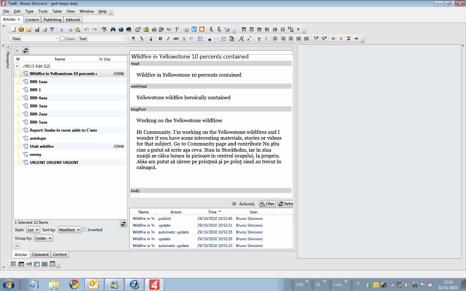Image resolution: width=466 pixels, height=291 pixels.
Task: Click the convert table envelope icon
Action: click(291, 29)
